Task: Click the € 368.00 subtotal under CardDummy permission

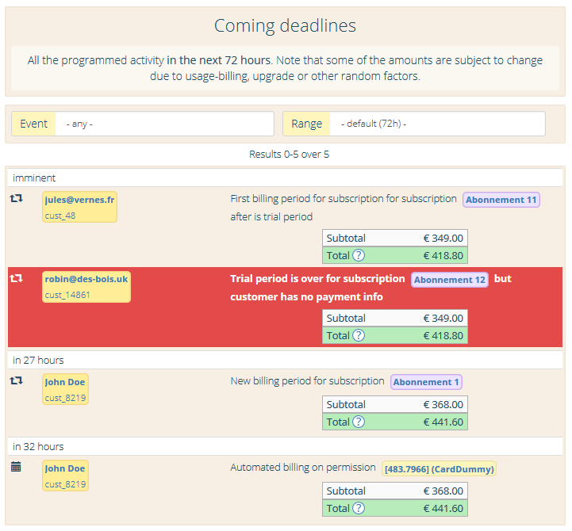Action: point(443,491)
